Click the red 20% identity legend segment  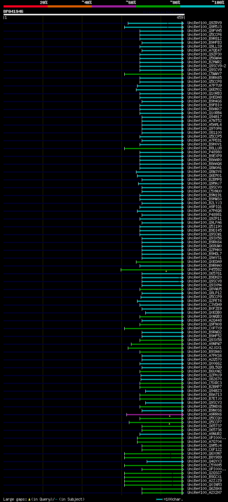pos(26,6)
